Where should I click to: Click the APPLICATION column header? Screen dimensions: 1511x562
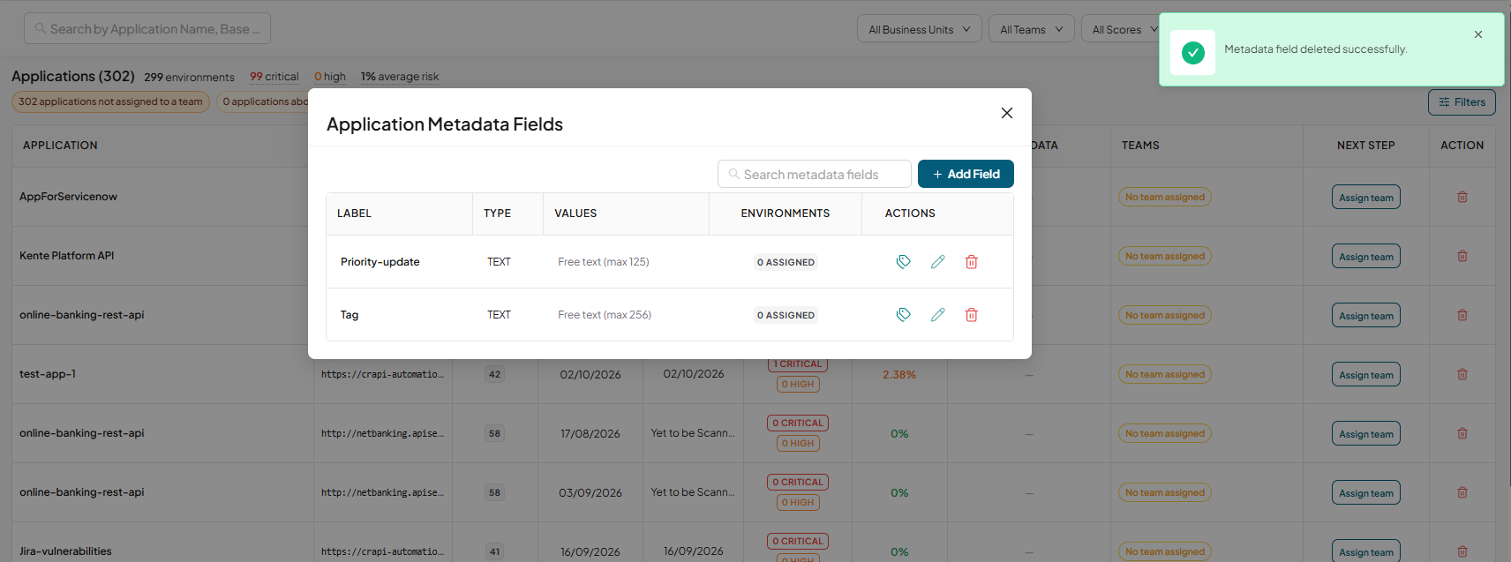(60, 146)
